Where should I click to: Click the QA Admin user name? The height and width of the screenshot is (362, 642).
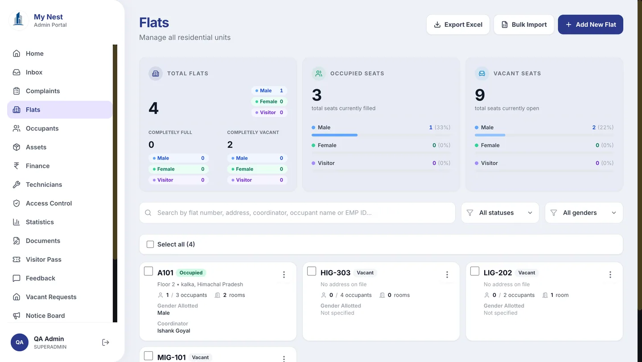49,339
